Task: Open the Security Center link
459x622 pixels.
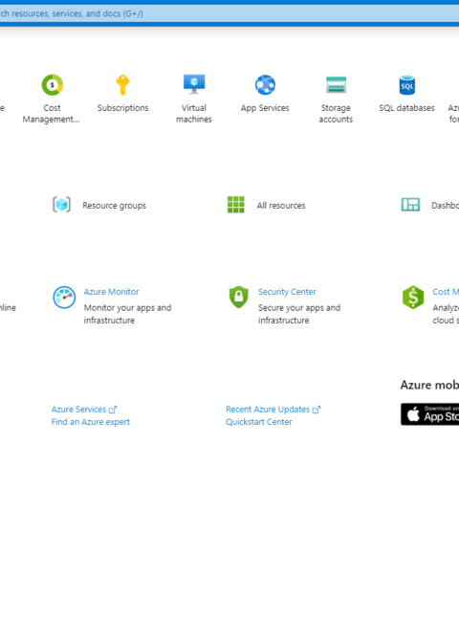Action: point(287,292)
